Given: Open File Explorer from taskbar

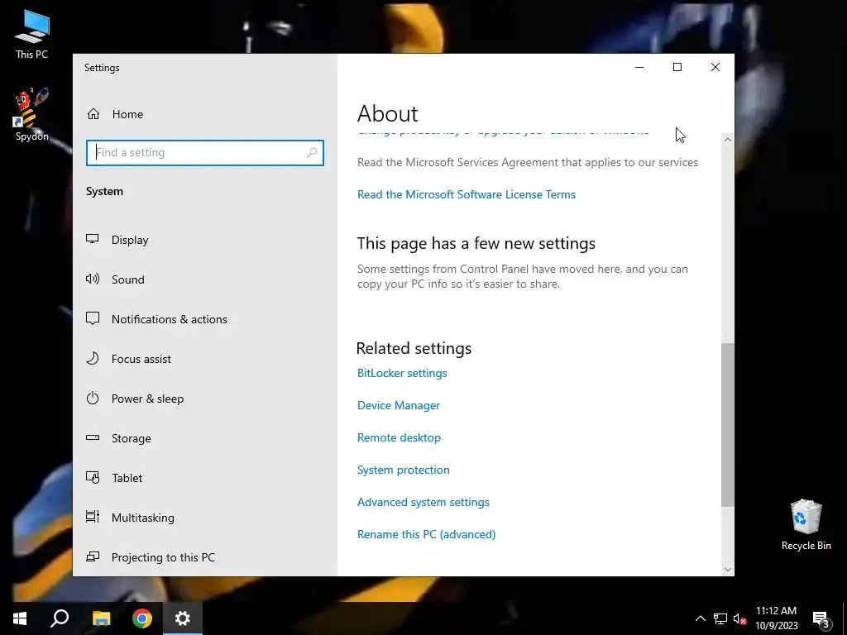Looking at the screenshot, I should click(101, 618).
